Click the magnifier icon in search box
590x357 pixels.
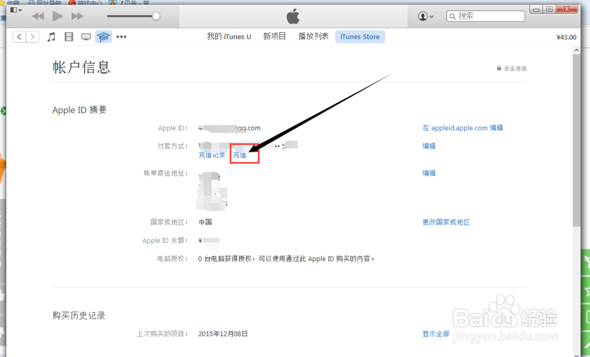point(453,16)
